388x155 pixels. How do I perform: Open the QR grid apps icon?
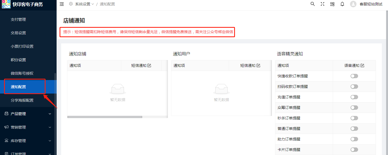332,4
